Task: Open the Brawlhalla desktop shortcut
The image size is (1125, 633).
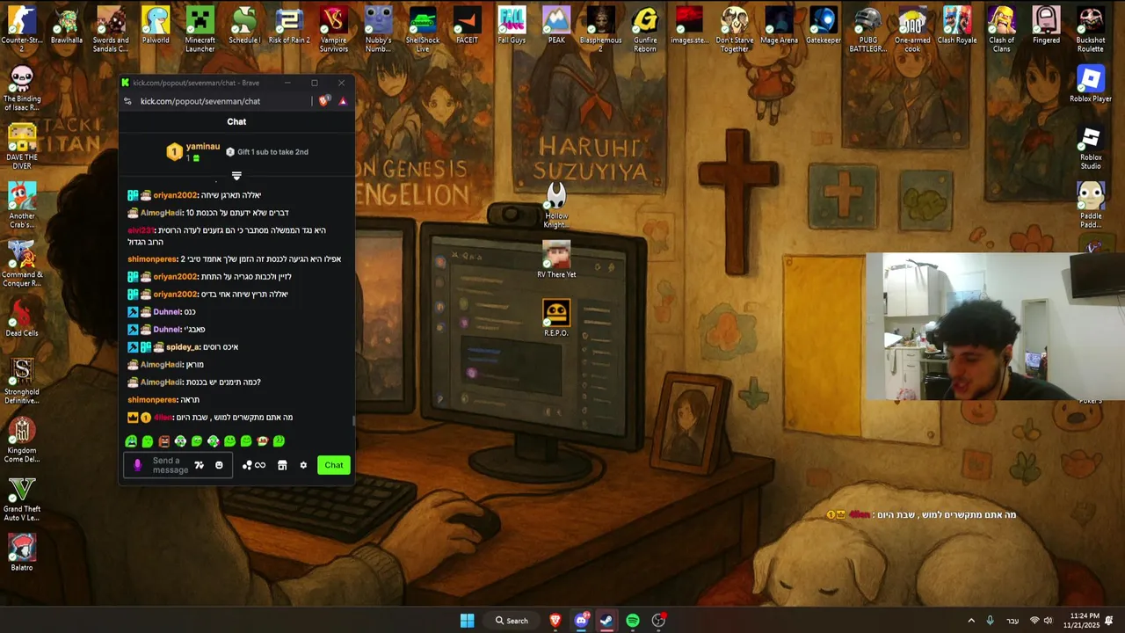Action: 67,25
